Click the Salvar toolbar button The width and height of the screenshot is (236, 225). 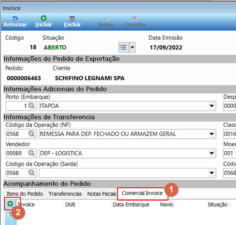(106, 22)
